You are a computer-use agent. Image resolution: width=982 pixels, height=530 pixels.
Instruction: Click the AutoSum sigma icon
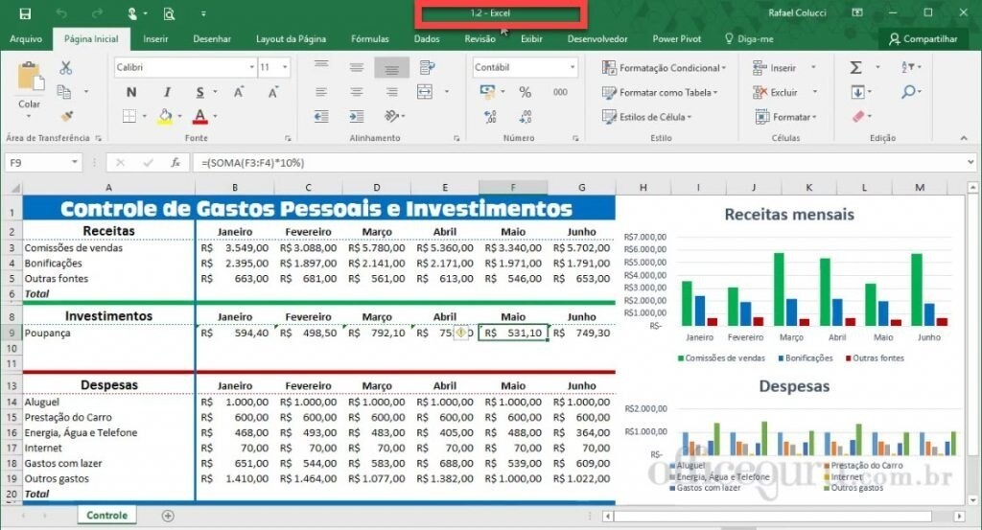click(x=855, y=68)
